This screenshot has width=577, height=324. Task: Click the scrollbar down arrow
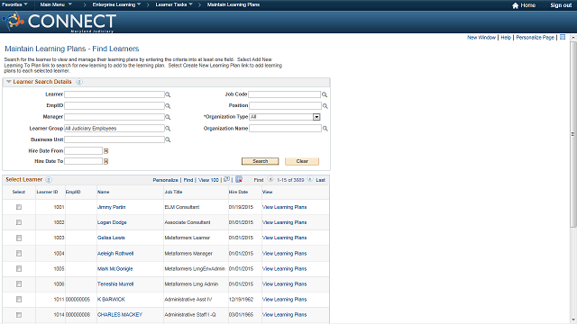point(573,320)
